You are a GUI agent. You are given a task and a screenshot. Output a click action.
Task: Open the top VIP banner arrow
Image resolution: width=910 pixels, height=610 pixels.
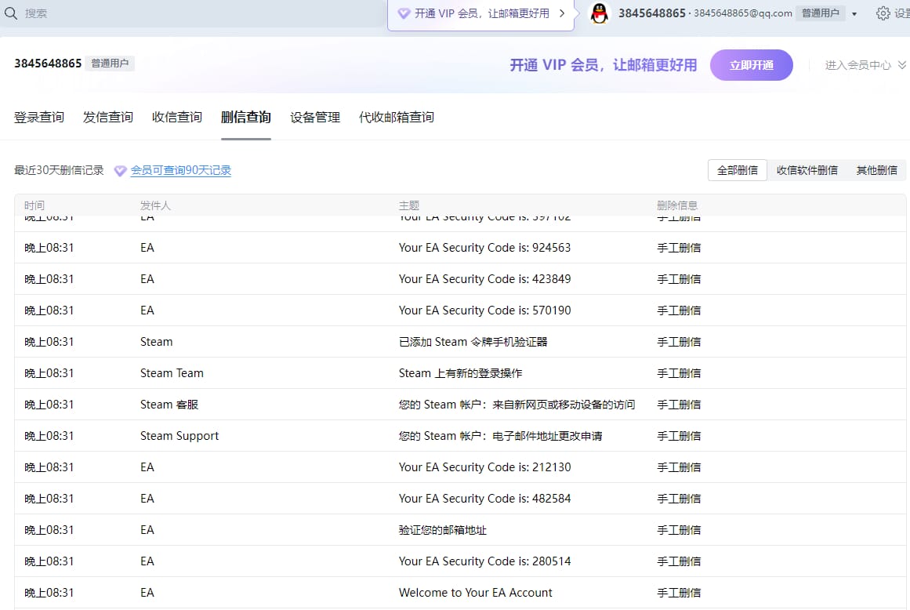pyautogui.click(x=562, y=13)
